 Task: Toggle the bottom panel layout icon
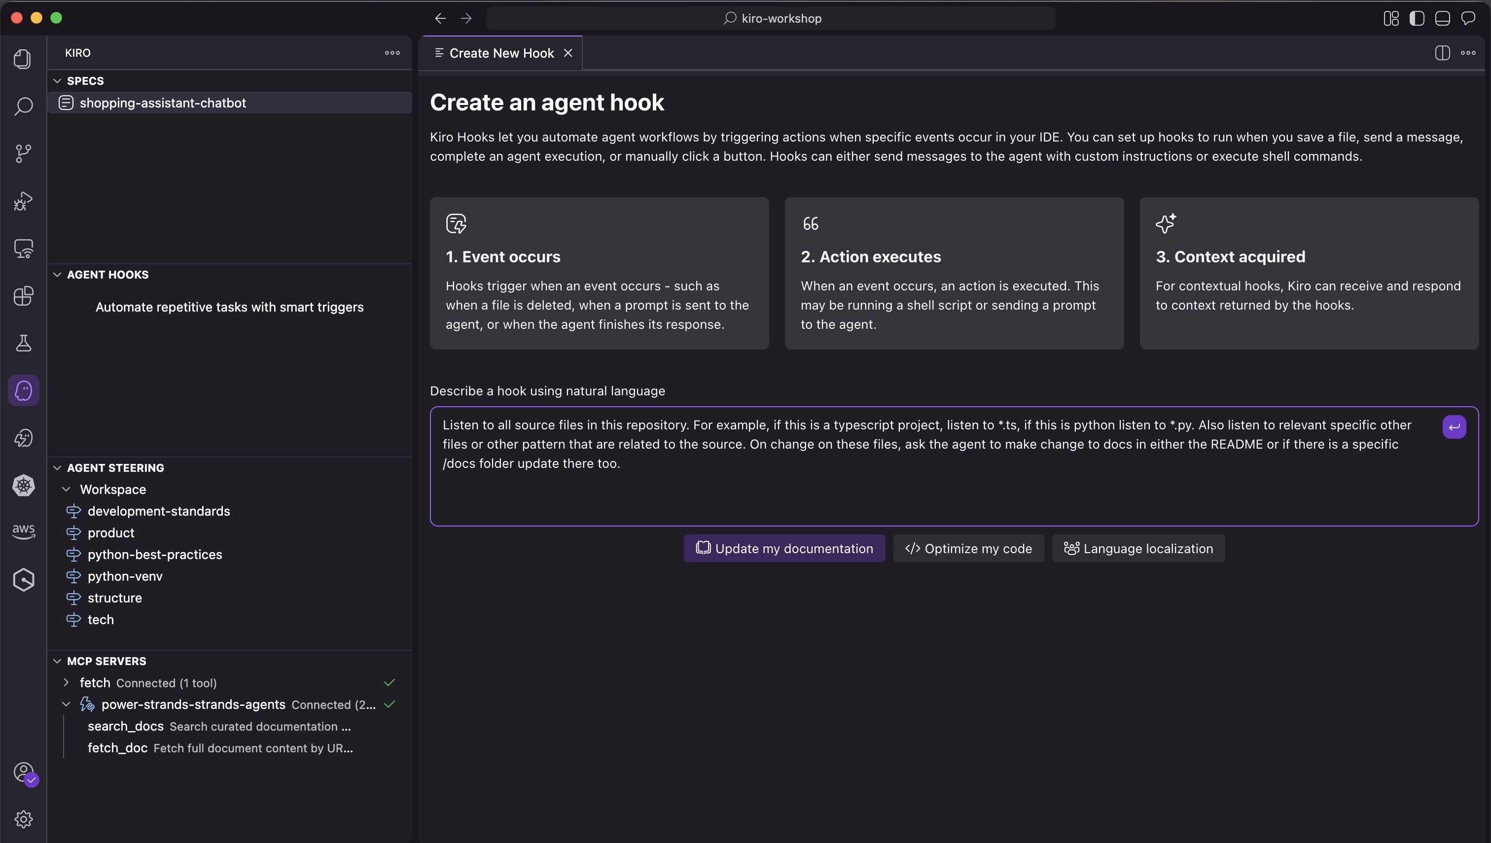coord(1442,19)
